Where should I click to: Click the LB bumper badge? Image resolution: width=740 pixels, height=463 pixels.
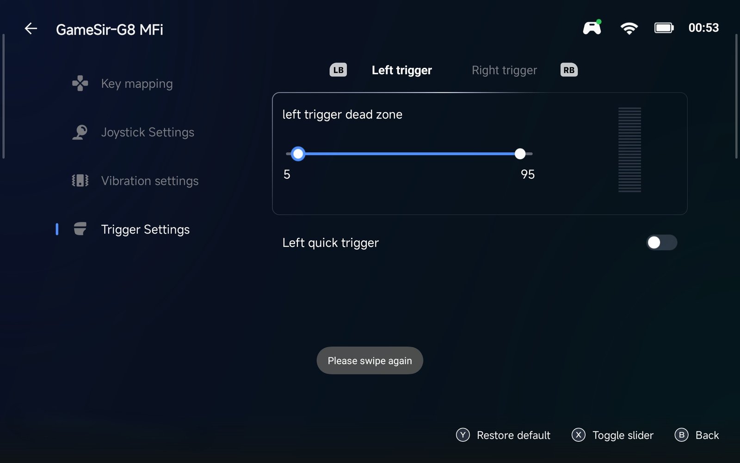(x=338, y=70)
